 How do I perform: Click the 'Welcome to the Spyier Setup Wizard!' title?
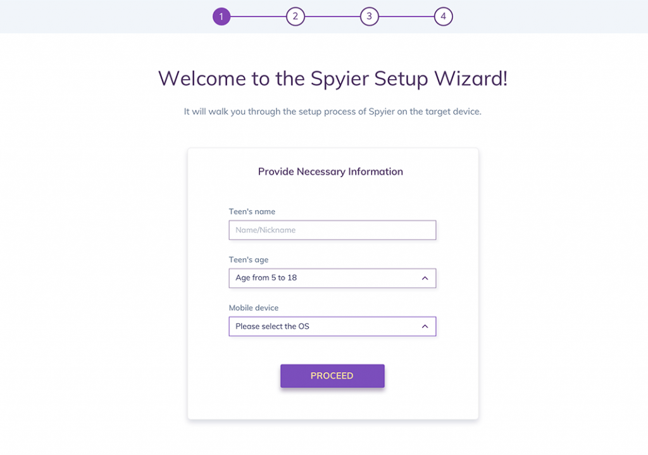pos(333,78)
